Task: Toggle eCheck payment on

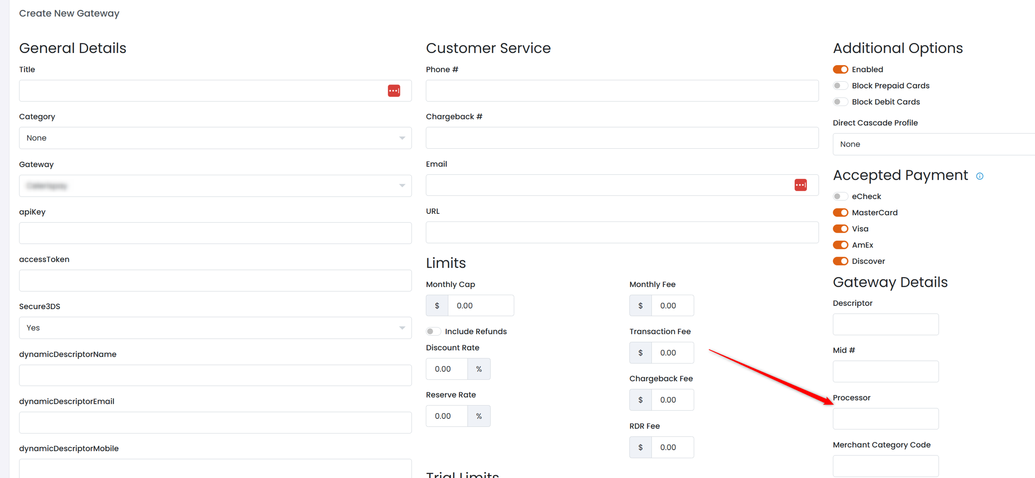Action: click(x=840, y=196)
